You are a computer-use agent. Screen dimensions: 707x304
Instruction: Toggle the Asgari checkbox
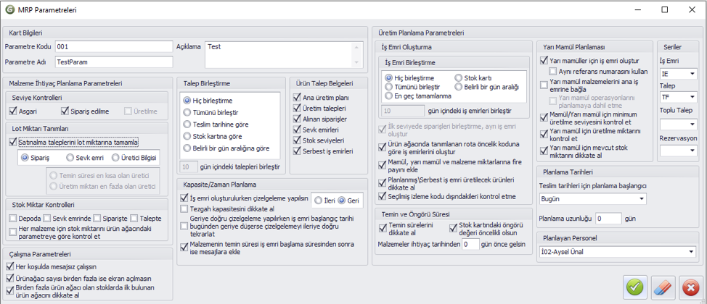[12, 111]
